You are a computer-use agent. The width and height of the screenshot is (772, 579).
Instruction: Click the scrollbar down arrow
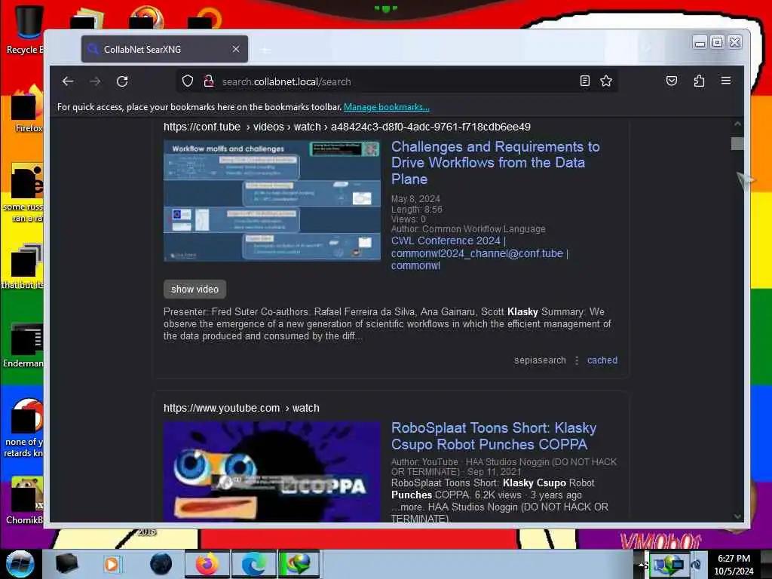click(x=737, y=516)
